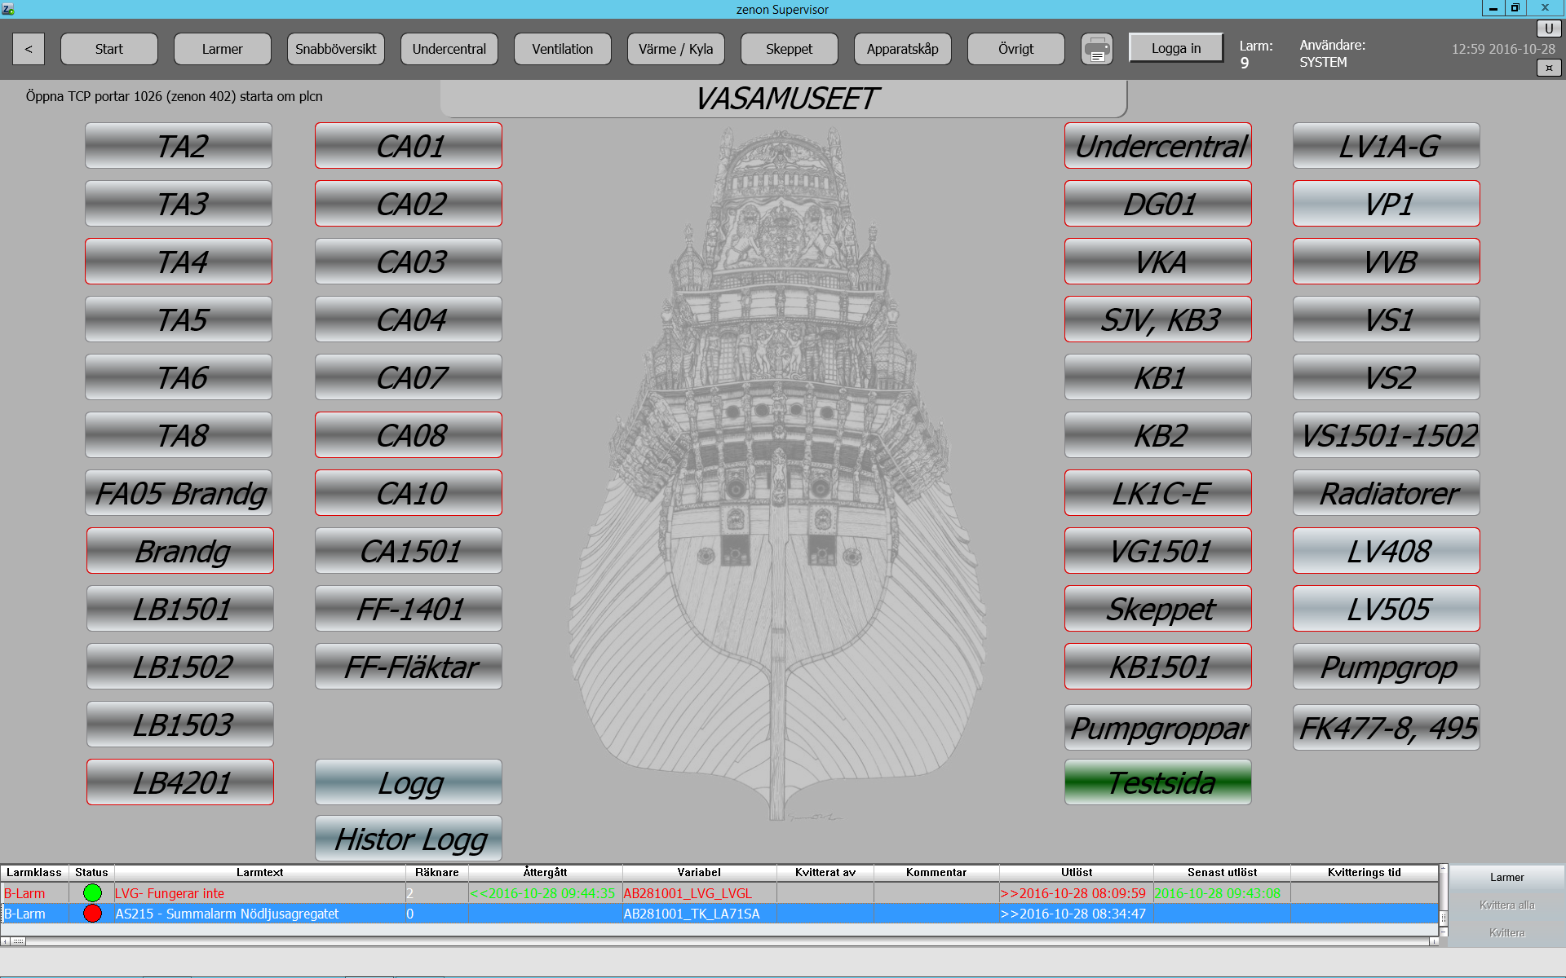The width and height of the screenshot is (1566, 978).
Task: Open the VS1501-1502 heating system page
Action: point(1386,435)
